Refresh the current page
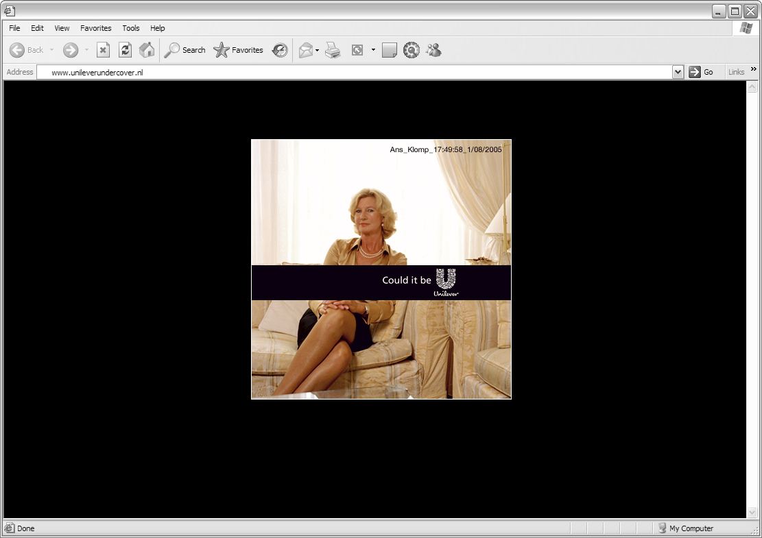Viewport: 762px width, 538px height. click(125, 50)
